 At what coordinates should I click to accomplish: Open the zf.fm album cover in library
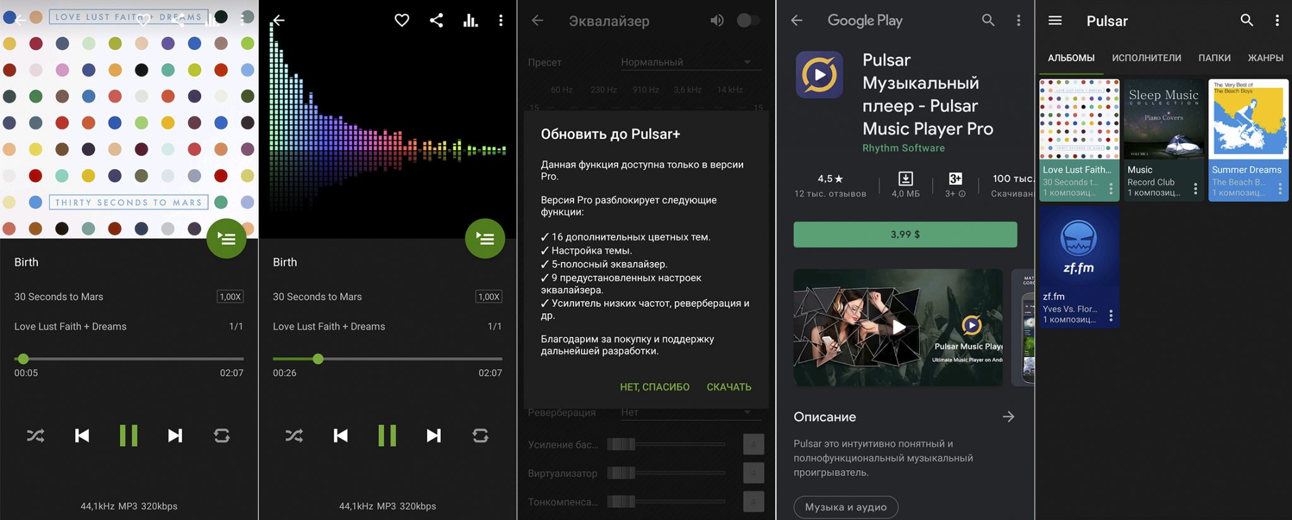pyautogui.click(x=1079, y=246)
